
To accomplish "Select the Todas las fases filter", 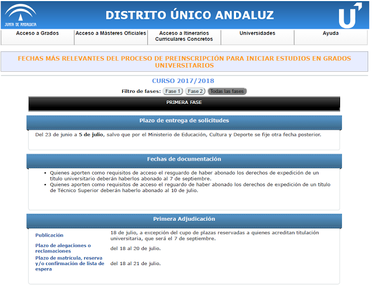I will pos(227,92).
